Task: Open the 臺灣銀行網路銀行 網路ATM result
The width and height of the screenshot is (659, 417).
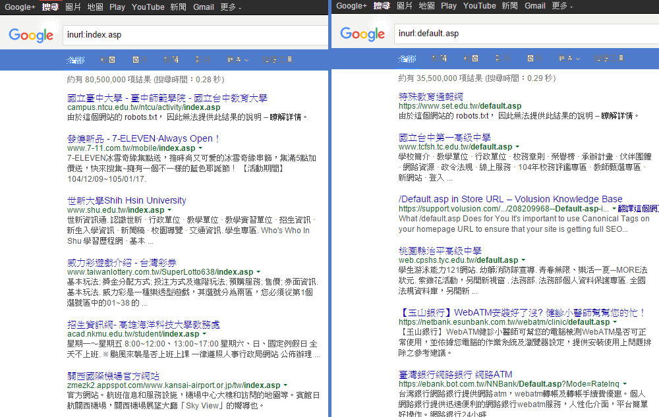Action: tap(455, 374)
